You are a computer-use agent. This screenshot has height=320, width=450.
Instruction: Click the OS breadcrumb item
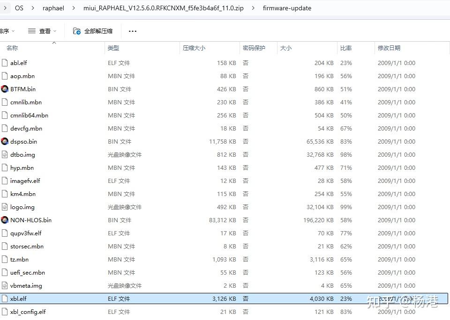pos(19,8)
